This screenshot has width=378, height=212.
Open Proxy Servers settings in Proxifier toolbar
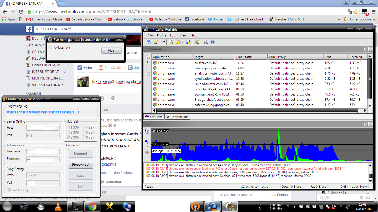(149, 42)
